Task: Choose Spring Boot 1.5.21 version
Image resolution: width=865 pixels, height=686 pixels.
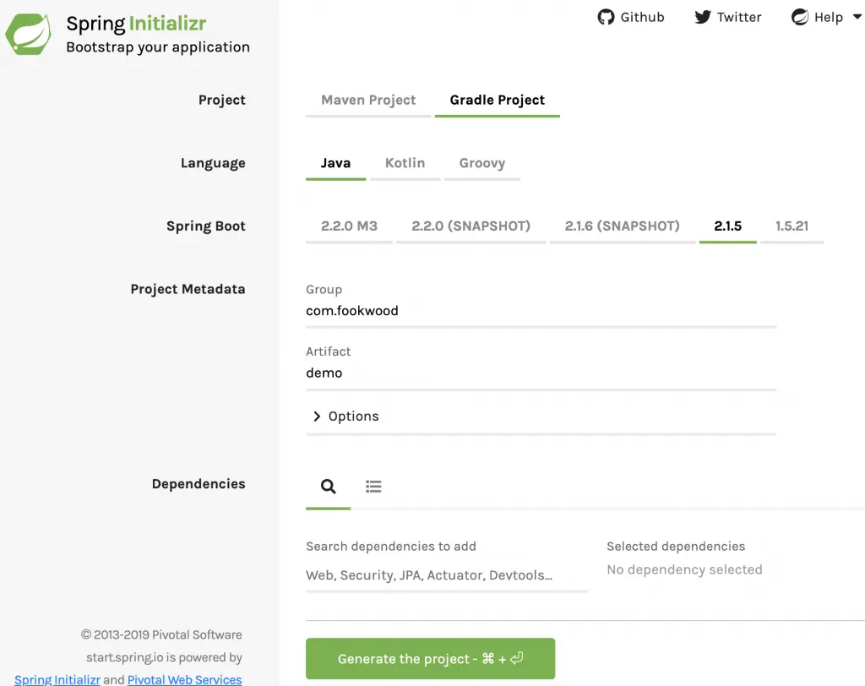Action: [792, 226]
